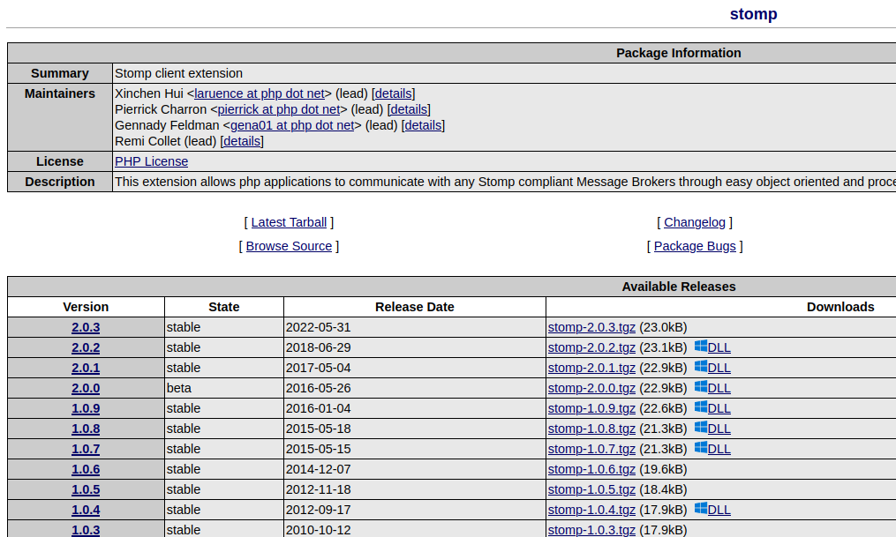Viewport: 896px width, 537px height.
Task: Download stomp-1.0.9.tgz
Action: pyautogui.click(x=591, y=408)
